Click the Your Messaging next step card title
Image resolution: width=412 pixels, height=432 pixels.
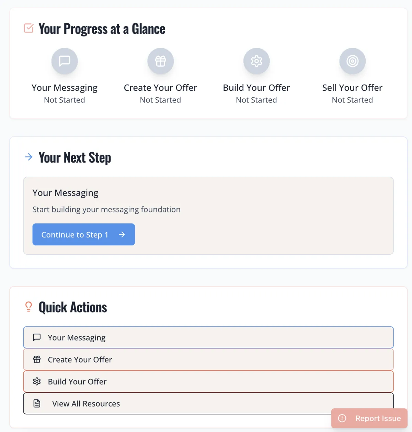[66, 193]
